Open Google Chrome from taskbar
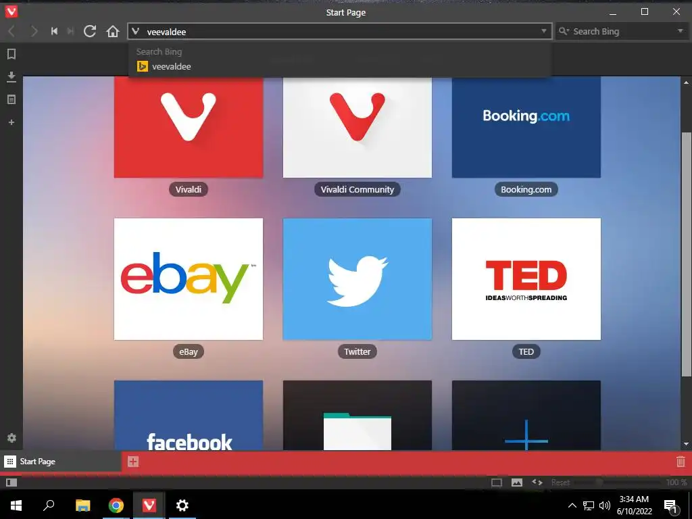The height and width of the screenshot is (519, 692). [116, 505]
